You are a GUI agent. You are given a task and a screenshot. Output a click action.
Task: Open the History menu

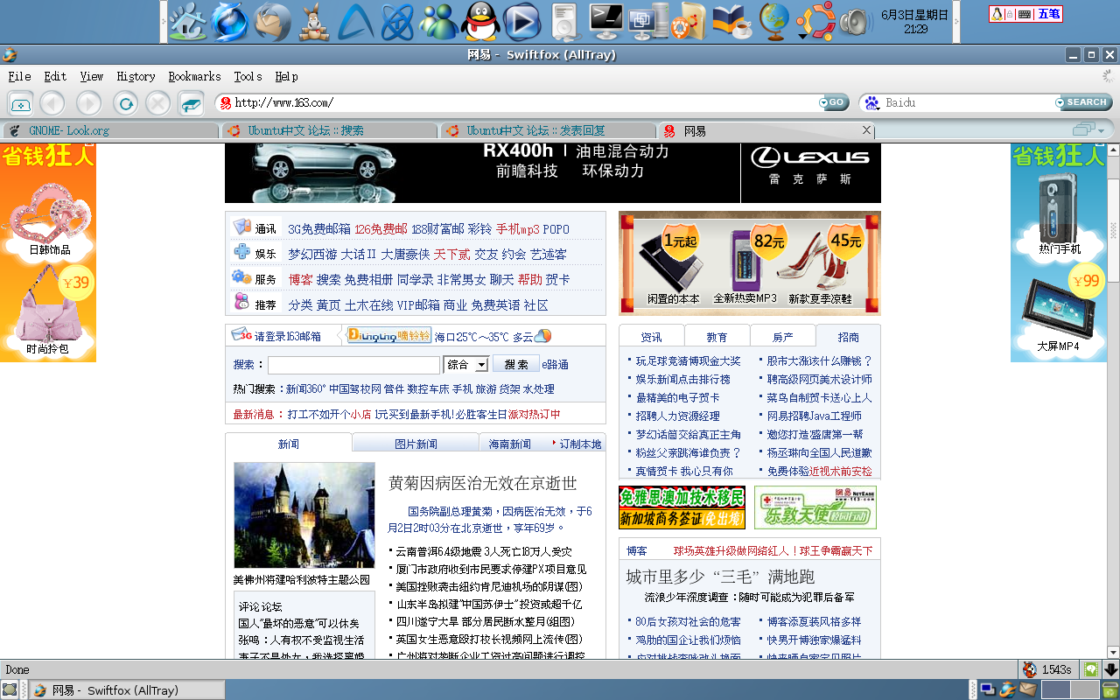point(136,77)
